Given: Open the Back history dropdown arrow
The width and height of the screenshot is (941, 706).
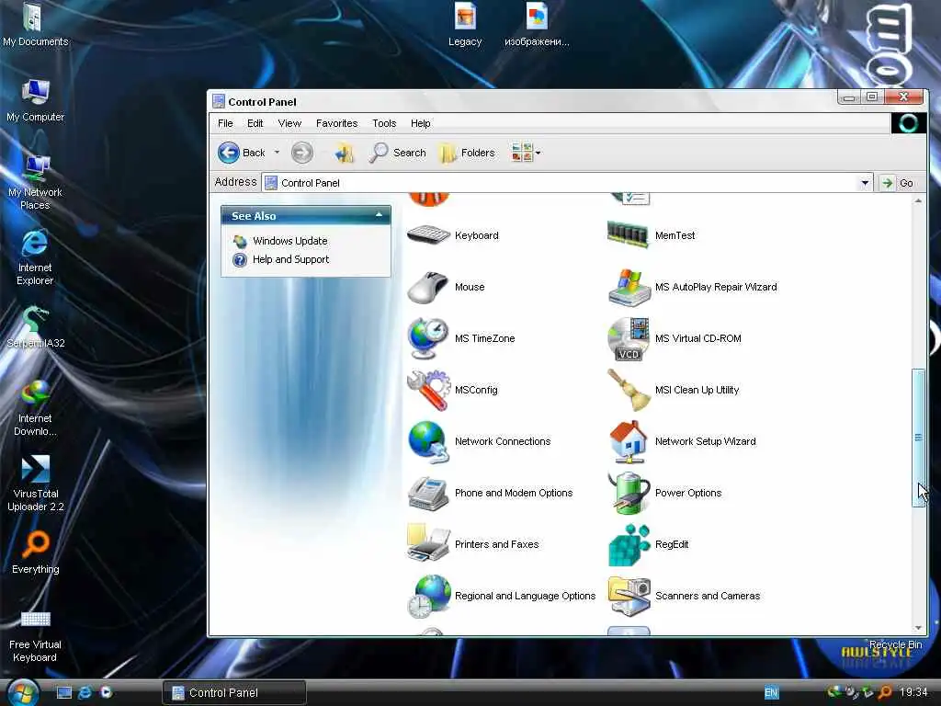Looking at the screenshot, I should point(277,154).
